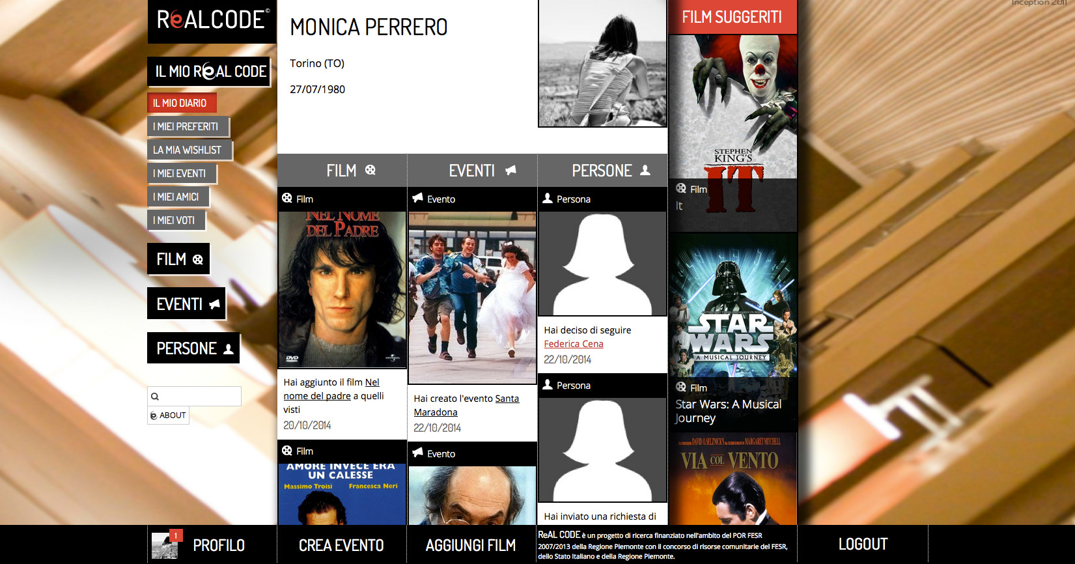Open I Miei Voti
The image size is (1075, 564).
pos(175,220)
